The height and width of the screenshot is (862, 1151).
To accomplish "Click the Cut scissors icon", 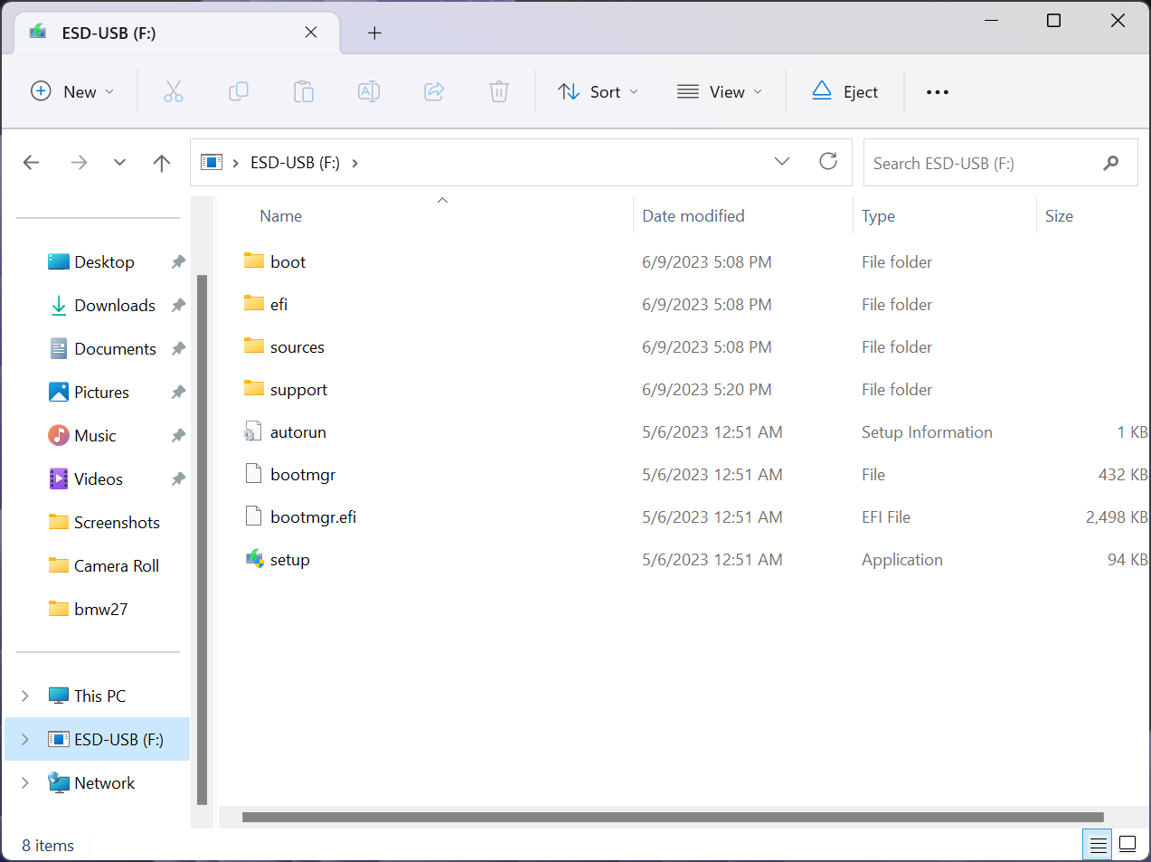I will (174, 91).
